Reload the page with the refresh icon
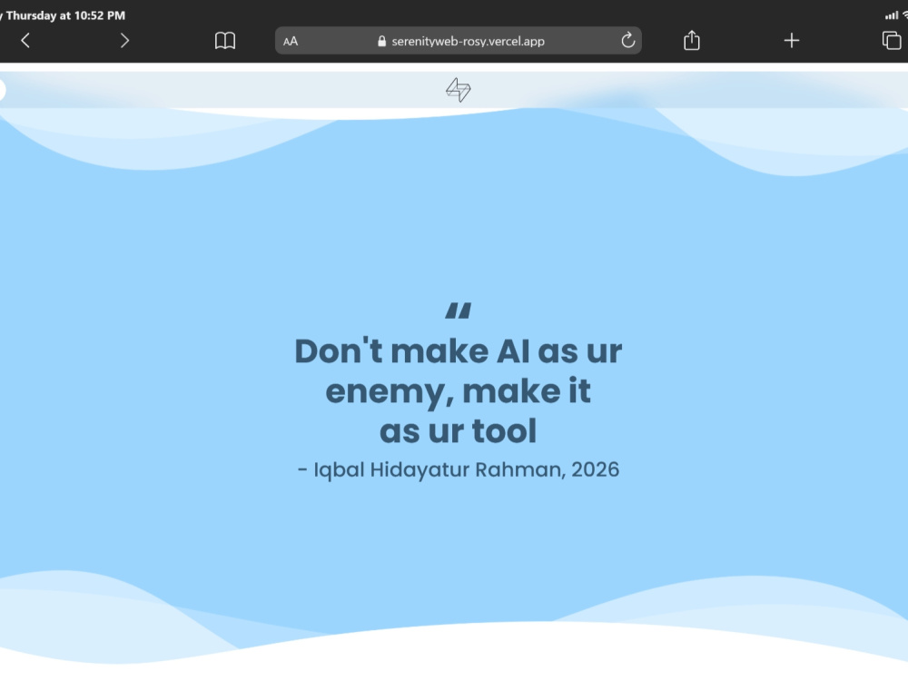This screenshot has height=681, width=908. point(627,41)
